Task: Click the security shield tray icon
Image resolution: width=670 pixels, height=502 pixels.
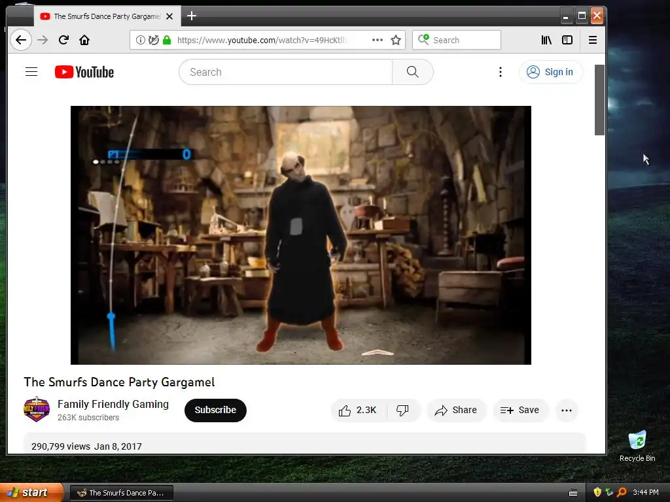Action: 597,492
